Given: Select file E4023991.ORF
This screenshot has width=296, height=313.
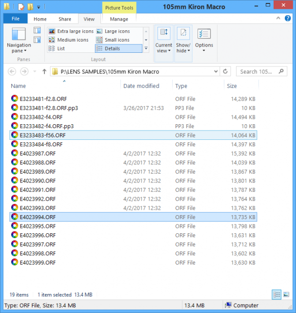Looking at the screenshot, I should tap(133, 190).
